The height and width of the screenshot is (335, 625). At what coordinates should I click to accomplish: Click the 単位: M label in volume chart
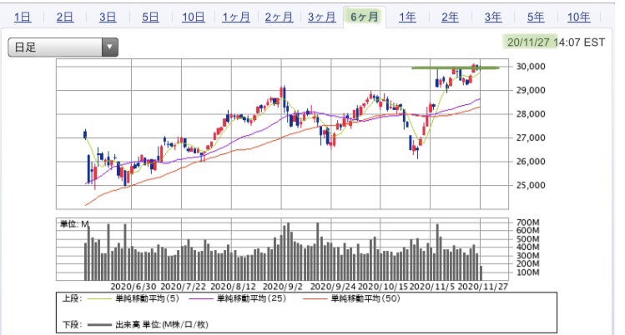(x=74, y=224)
